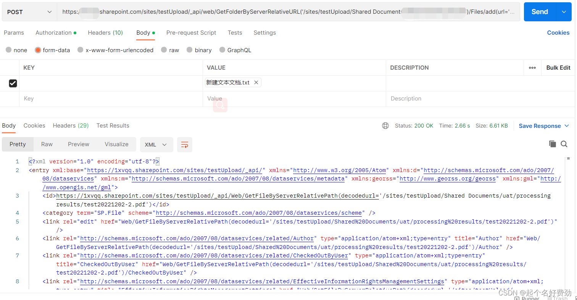The image size is (577, 300).
Task: Select the GraphQL body type
Action: click(235, 50)
